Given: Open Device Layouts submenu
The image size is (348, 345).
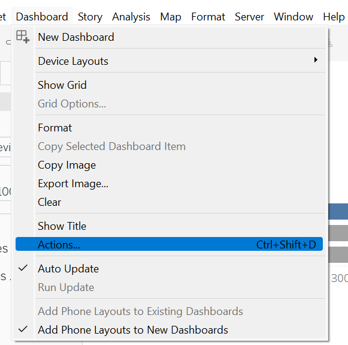Looking at the screenshot, I should coord(169,61).
